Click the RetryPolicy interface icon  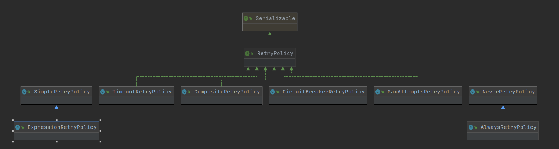click(247, 54)
